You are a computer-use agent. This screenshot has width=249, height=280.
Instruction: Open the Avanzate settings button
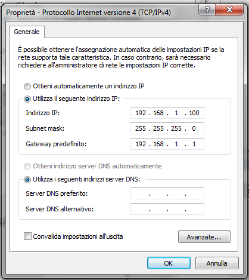click(204, 237)
